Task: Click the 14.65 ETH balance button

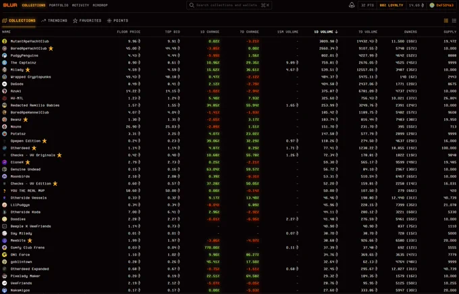Action: click(x=416, y=5)
